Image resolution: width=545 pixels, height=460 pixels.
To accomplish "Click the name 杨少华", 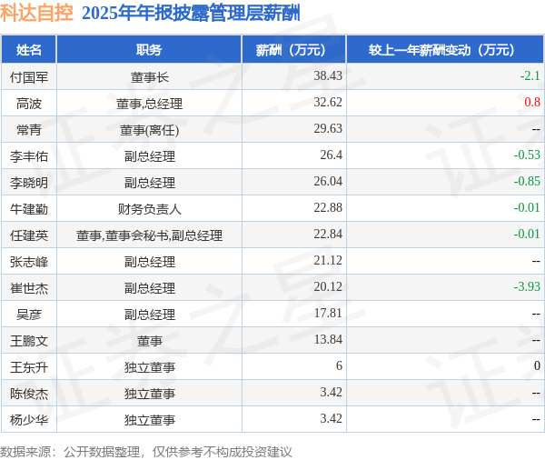I will [29, 420].
